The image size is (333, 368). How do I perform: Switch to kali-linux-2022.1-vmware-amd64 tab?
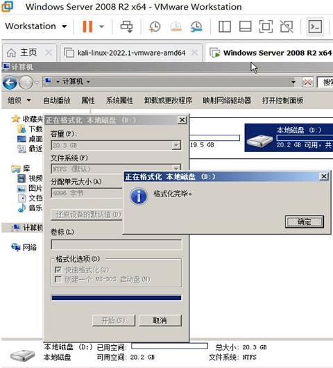tap(132, 53)
